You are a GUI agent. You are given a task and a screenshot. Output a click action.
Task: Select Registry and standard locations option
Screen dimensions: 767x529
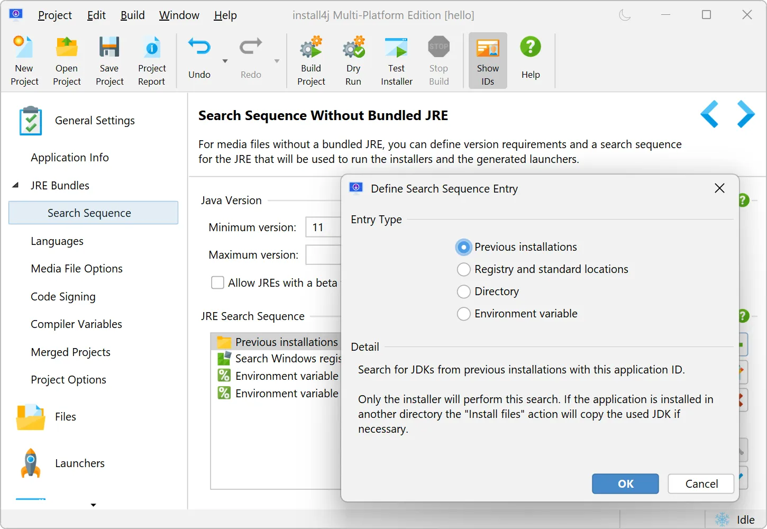click(463, 269)
